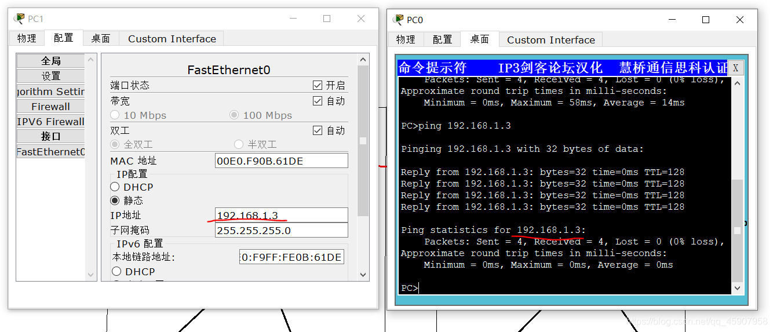Toggle 双工 自动 checkbox
Viewport: 773px width, 332px height.
click(318, 130)
